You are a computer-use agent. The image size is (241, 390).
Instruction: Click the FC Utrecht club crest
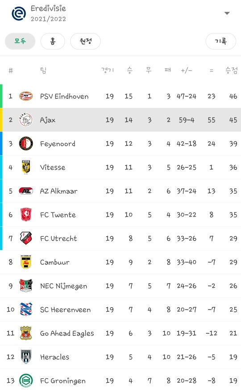(26, 238)
